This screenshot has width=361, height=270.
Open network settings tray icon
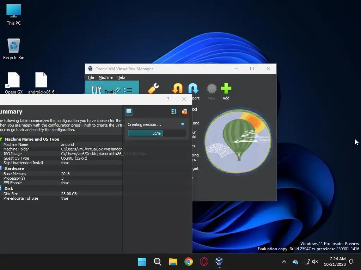(x=306, y=262)
